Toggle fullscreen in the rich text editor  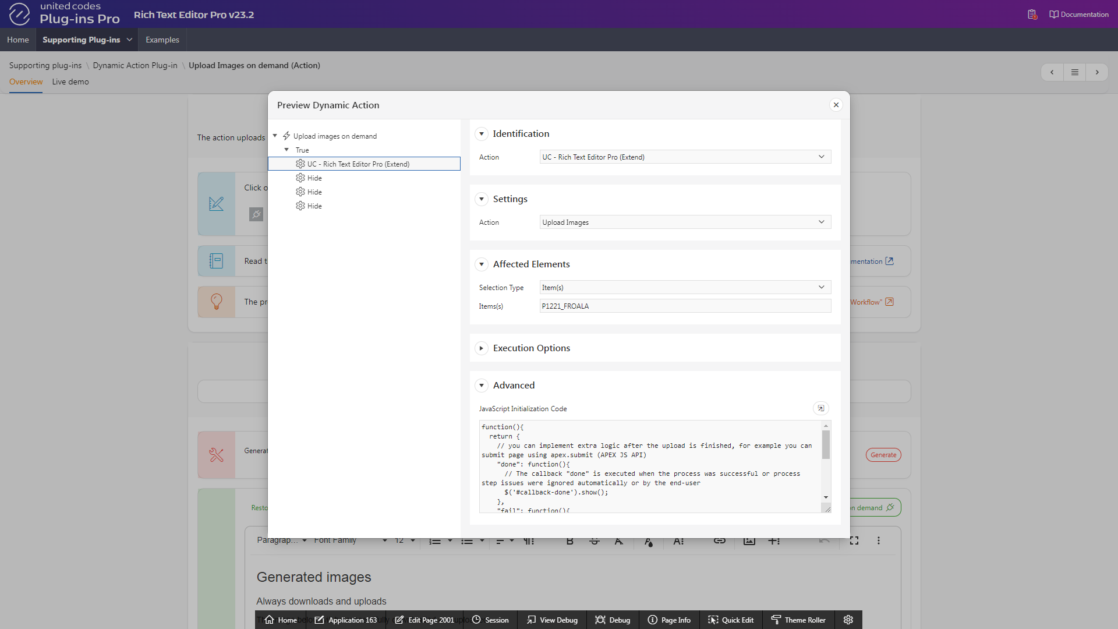coord(854,540)
